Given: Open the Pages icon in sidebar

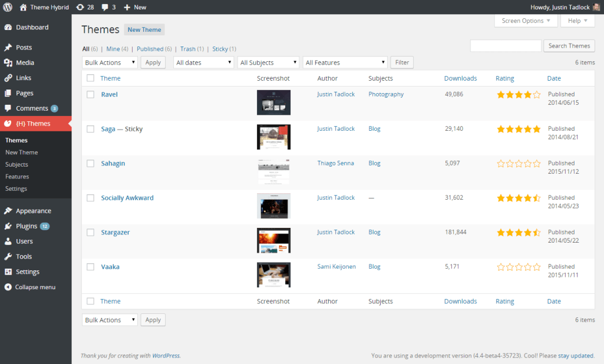Looking at the screenshot, I should click(8, 93).
